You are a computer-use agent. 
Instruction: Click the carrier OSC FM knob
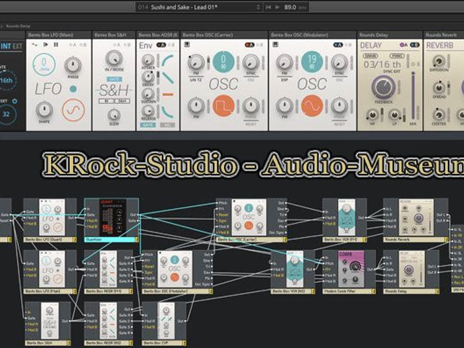[x=196, y=62]
